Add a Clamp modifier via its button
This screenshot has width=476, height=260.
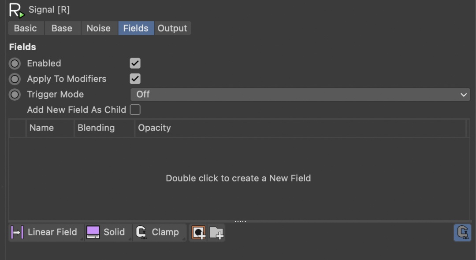click(x=165, y=232)
